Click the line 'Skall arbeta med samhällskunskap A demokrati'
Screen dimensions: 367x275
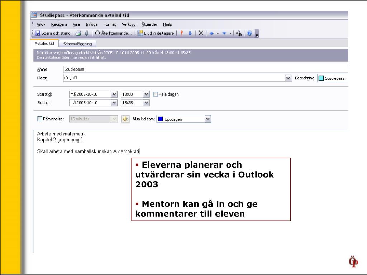point(88,151)
